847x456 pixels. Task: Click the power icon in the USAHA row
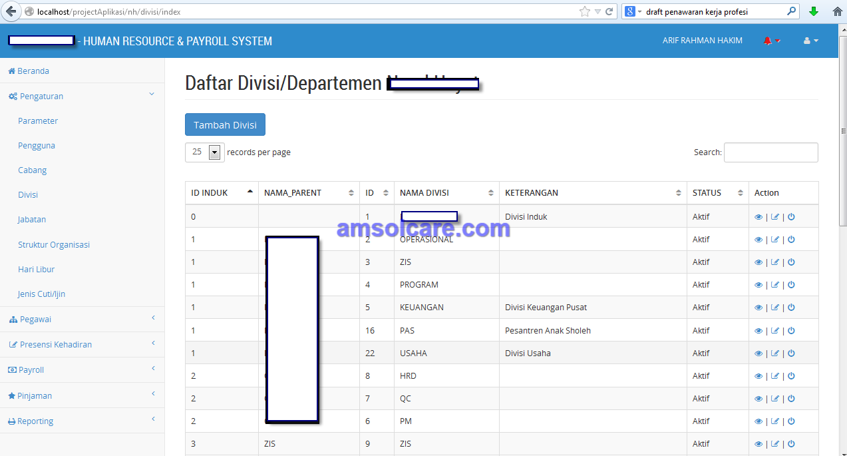pos(791,353)
